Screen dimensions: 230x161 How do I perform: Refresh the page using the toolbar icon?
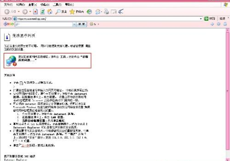coord(42,12)
